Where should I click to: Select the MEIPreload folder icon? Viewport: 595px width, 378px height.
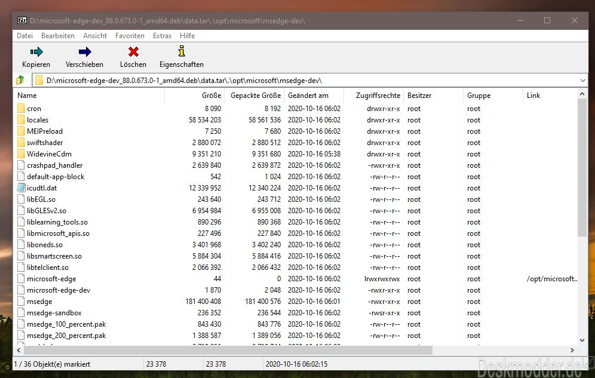point(21,131)
